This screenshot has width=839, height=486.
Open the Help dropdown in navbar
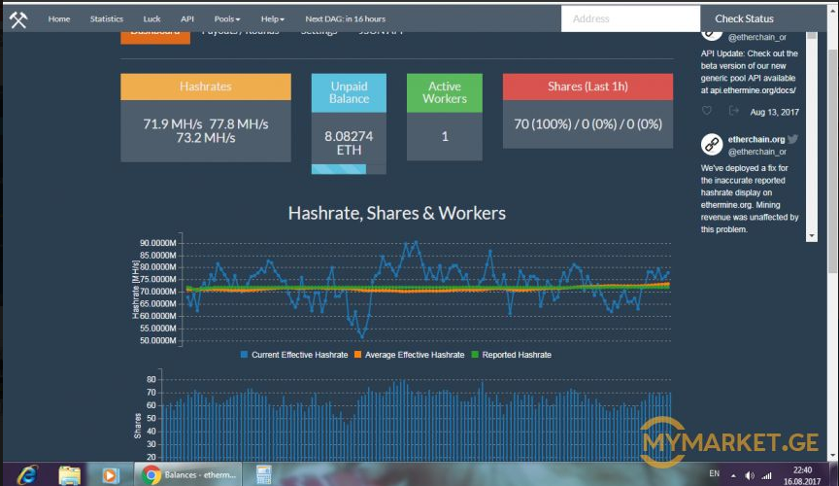(273, 18)
